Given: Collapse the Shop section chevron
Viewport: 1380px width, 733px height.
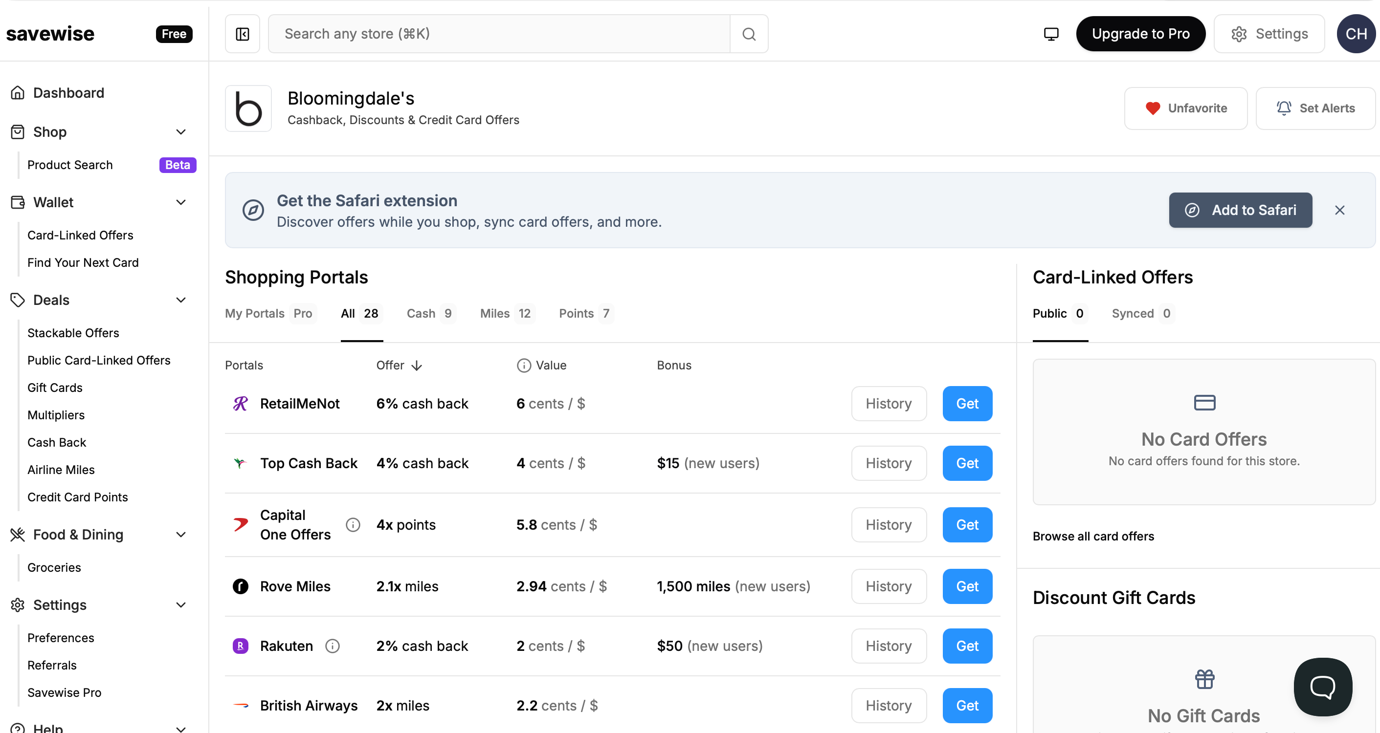Looking at the screenshot, I should pyautogui.click(x=181, y=132).
